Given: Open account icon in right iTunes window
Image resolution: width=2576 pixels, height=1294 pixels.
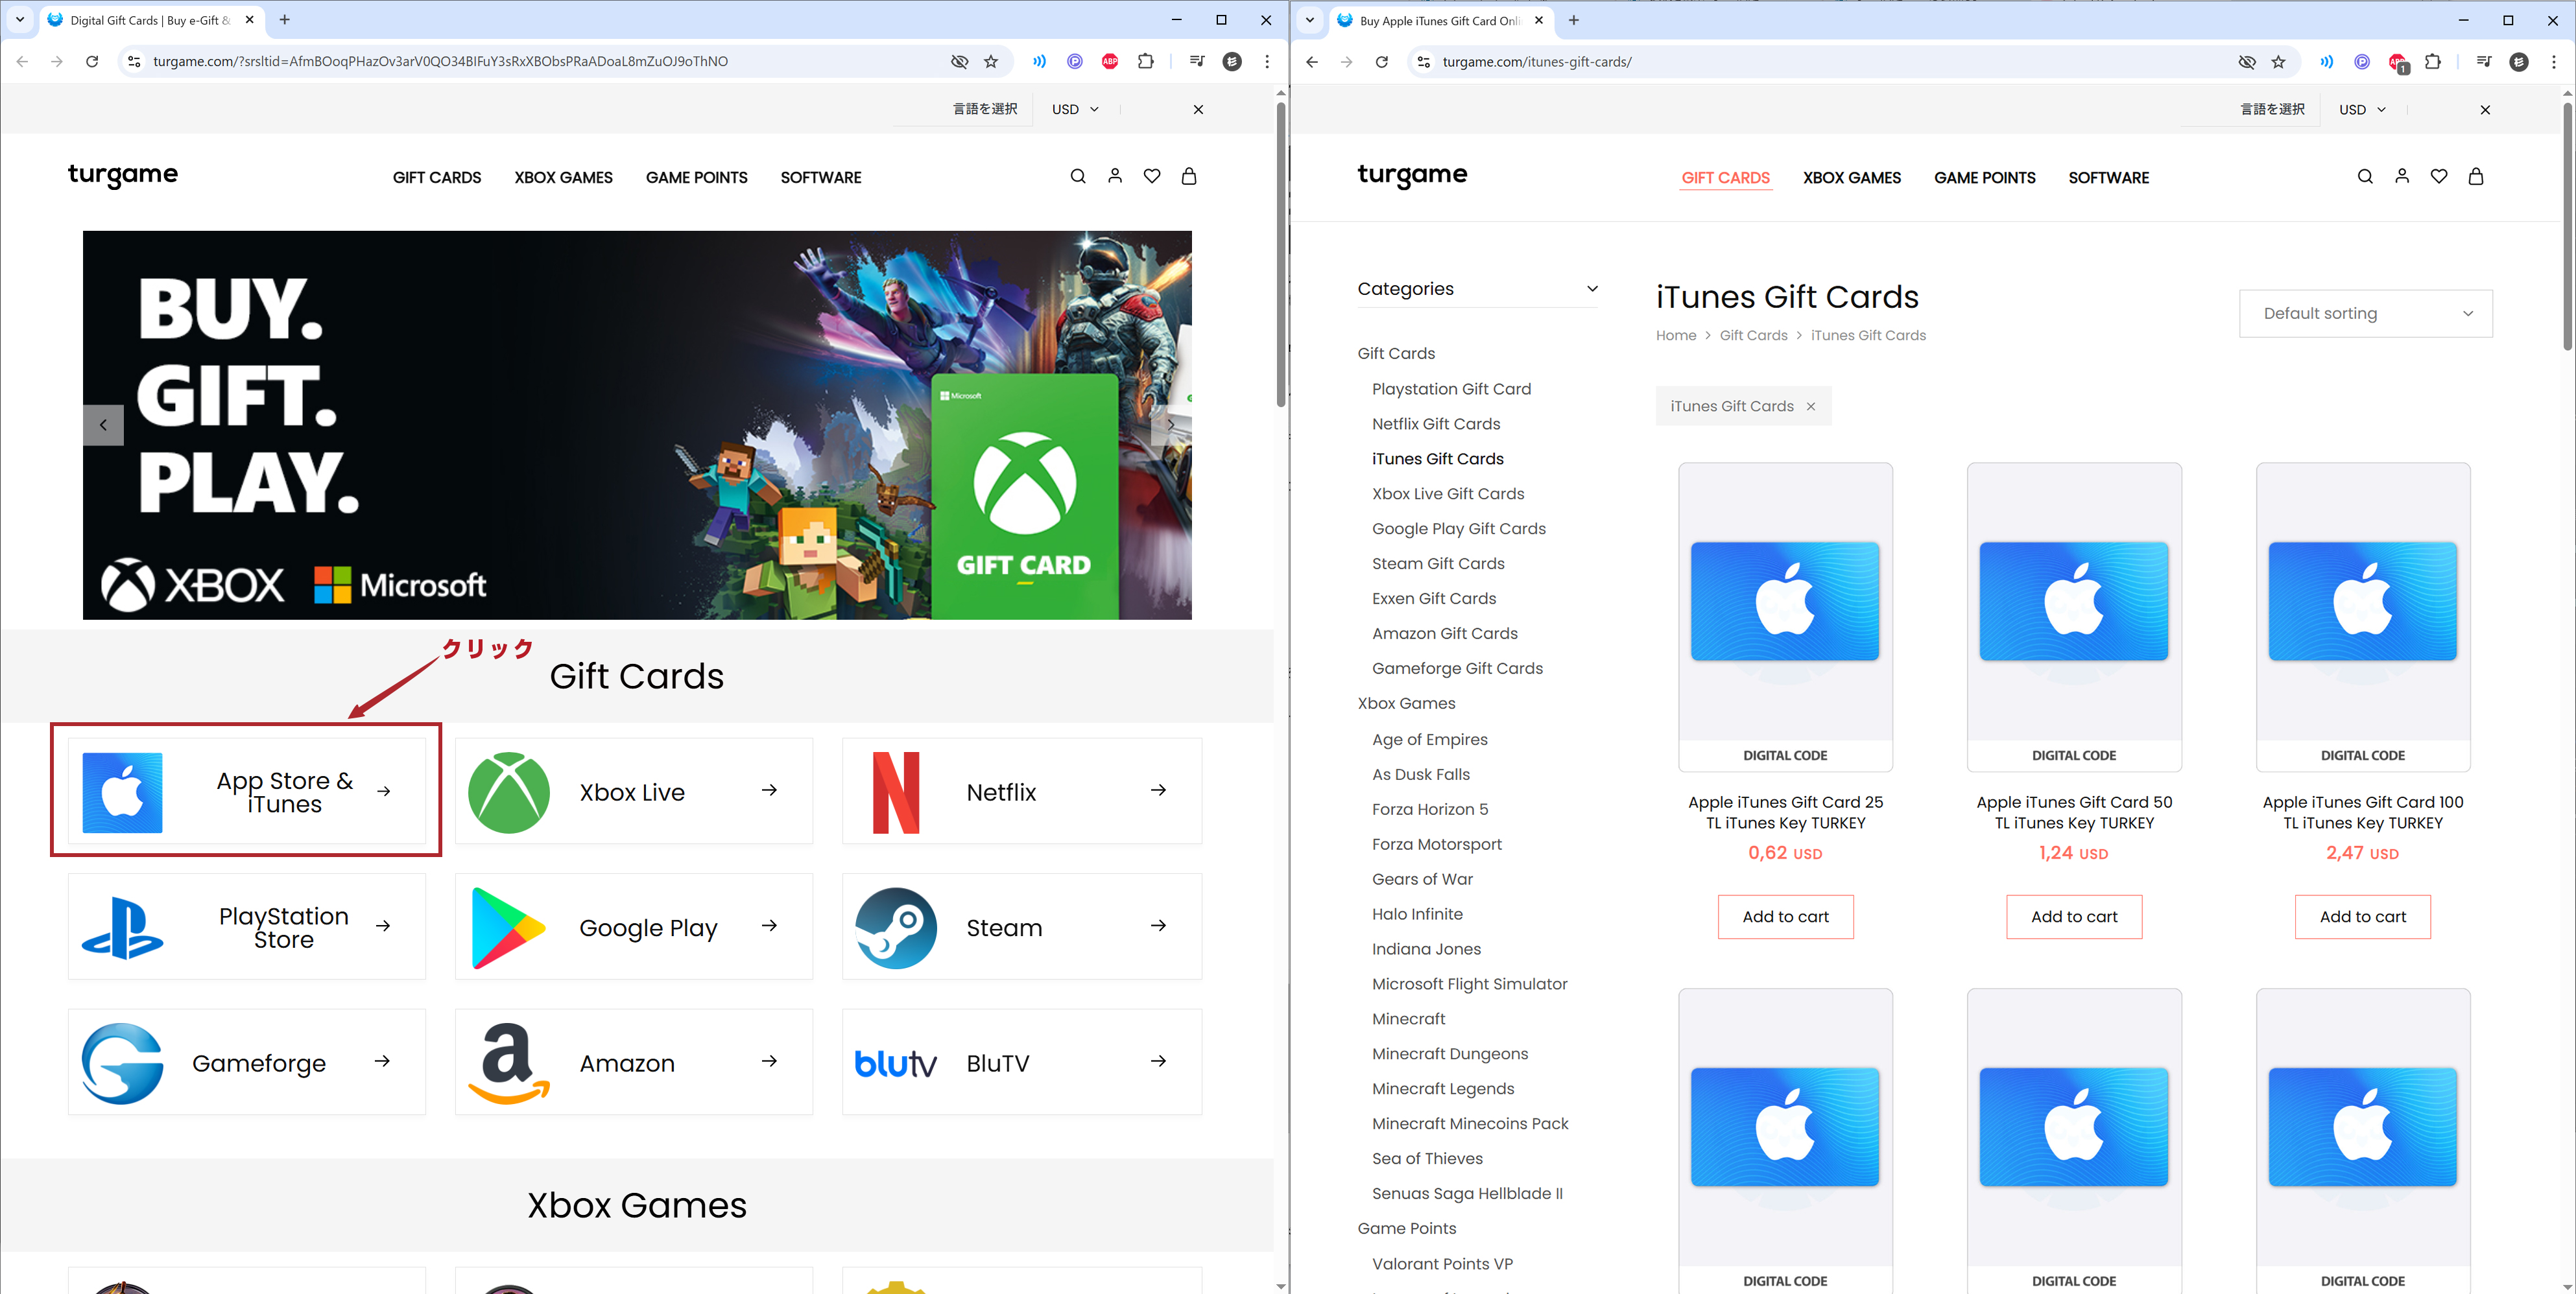Looking at the screenshot, I should point(2402,176).
